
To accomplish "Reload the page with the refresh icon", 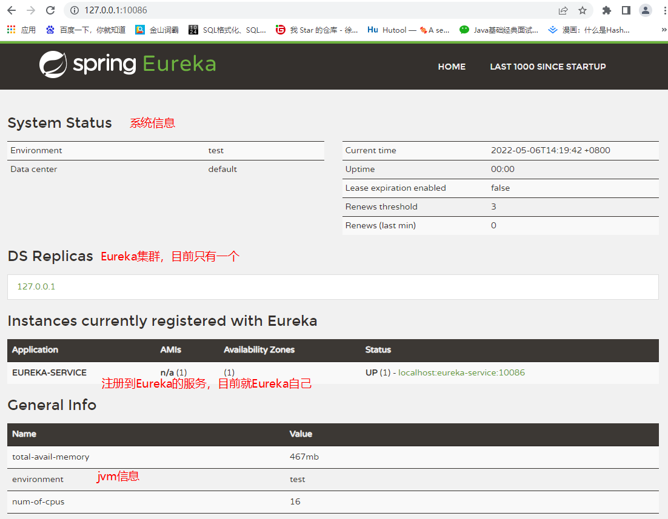I will tap(50, 10).
